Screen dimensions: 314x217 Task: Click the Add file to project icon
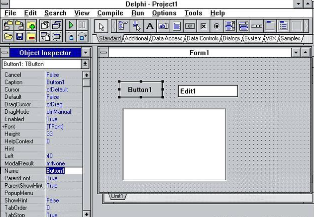32,25
